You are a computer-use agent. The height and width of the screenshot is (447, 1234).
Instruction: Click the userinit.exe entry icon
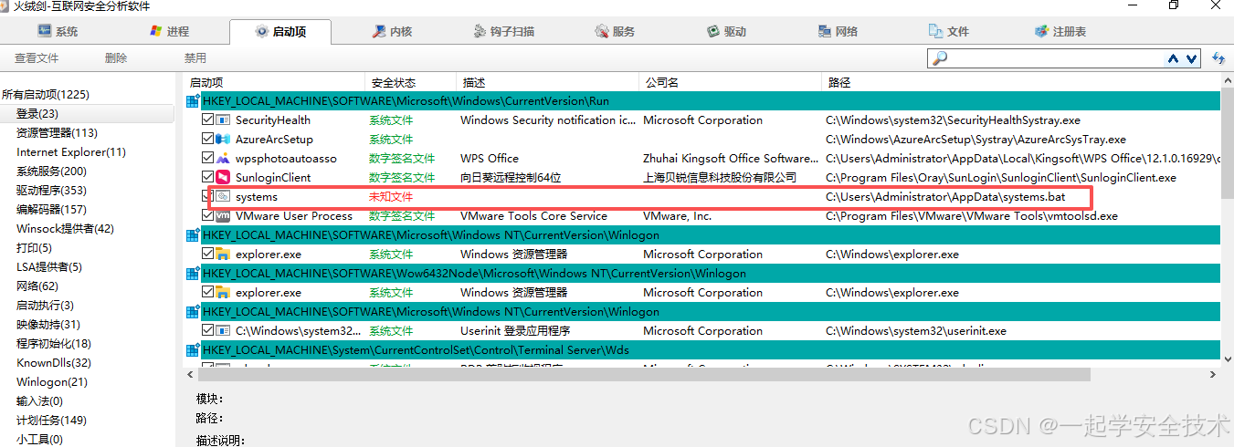click(x=222, y=331)
